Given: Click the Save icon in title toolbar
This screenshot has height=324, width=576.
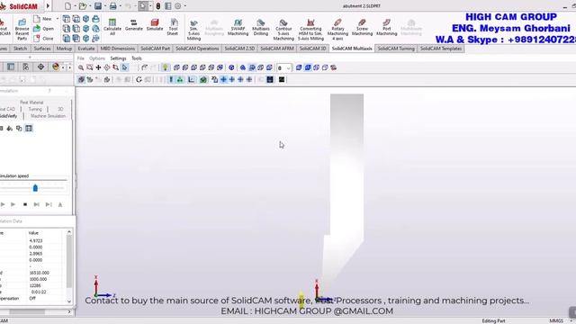Looking at the screenshot, I should 98,6.
